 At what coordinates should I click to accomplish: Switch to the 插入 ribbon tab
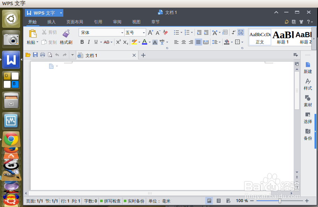pyautogui.click(x=51, y=22)
